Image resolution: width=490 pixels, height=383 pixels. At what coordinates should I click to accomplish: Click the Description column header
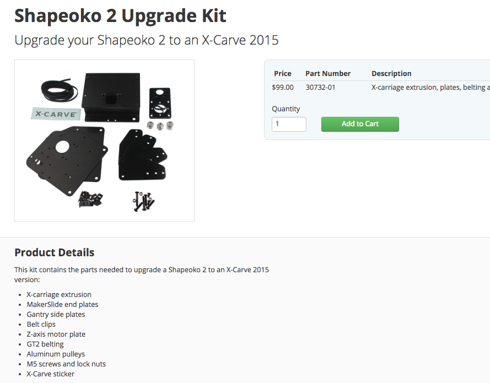click(x=391, y=73)
